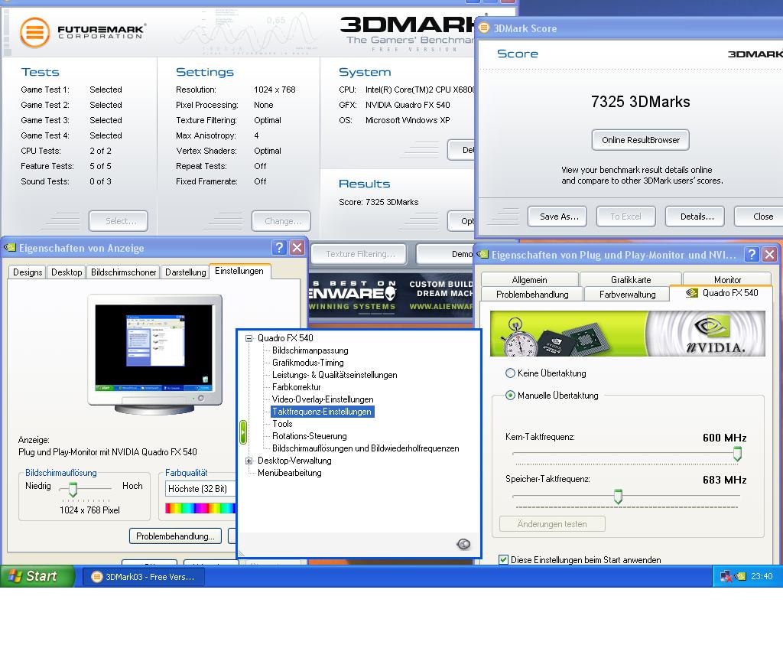Screen dimensions: 783x658
Task: Open Tools entry in NVIDIA menu
Action: point(282,424)
